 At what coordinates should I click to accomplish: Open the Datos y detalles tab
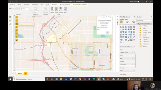pyautogui.click(x=65, y=5)
